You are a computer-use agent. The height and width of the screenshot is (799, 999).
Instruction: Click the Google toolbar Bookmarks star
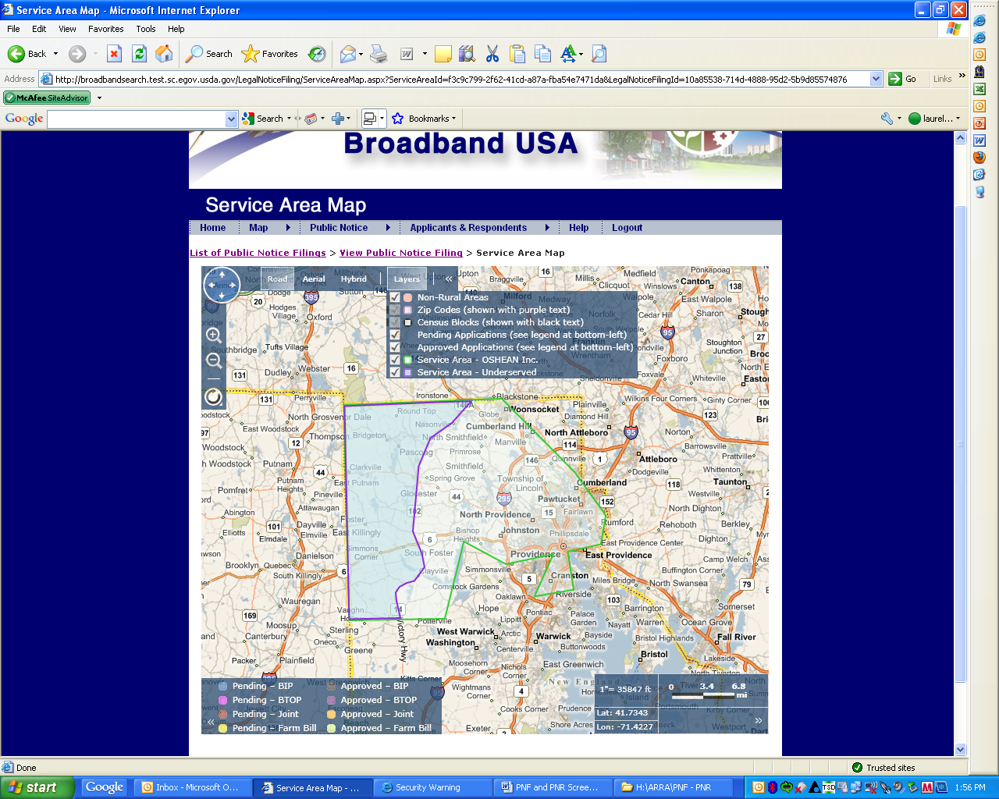point(397,119)
